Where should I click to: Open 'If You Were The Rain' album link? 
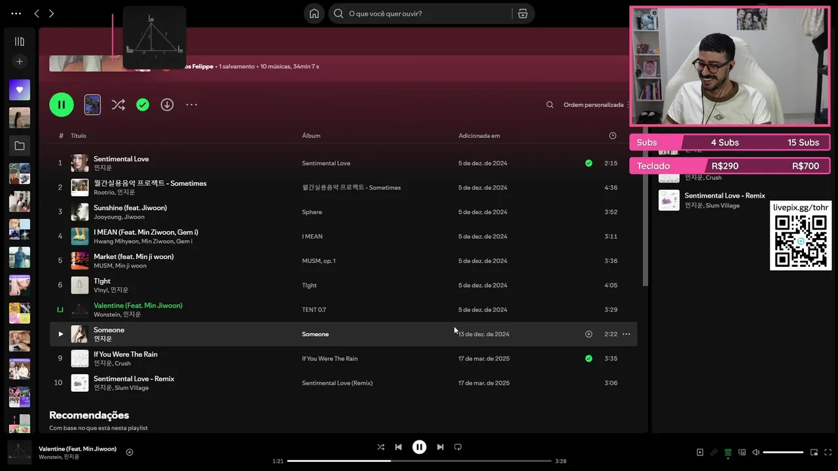coord(330,358)
